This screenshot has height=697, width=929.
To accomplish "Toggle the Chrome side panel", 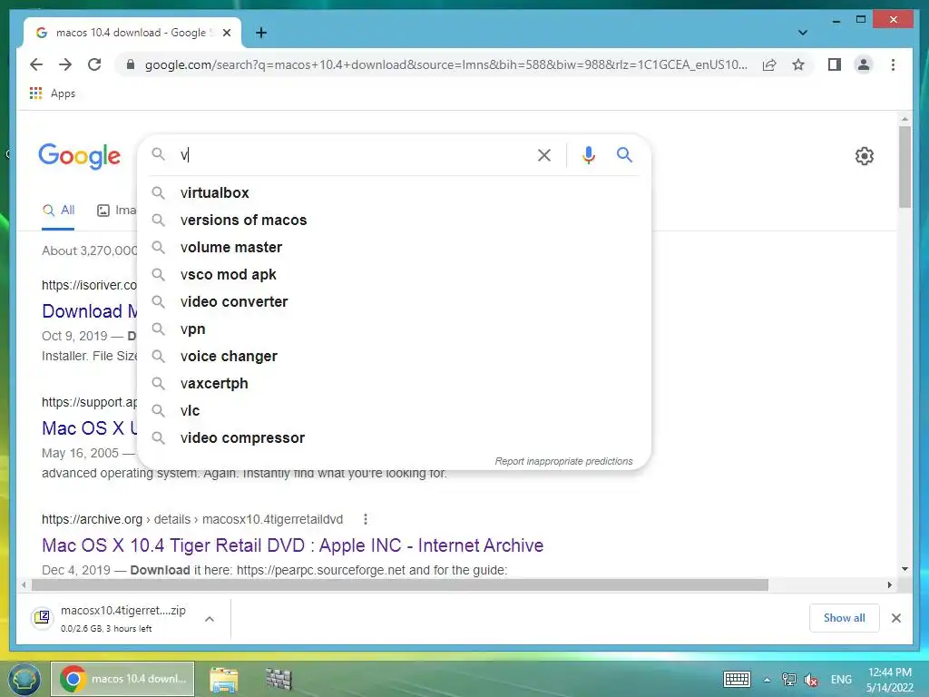I will [835, 64].
